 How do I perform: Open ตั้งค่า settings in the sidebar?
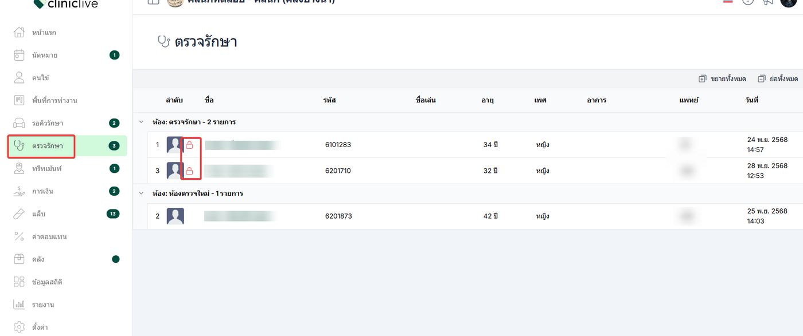40,327
